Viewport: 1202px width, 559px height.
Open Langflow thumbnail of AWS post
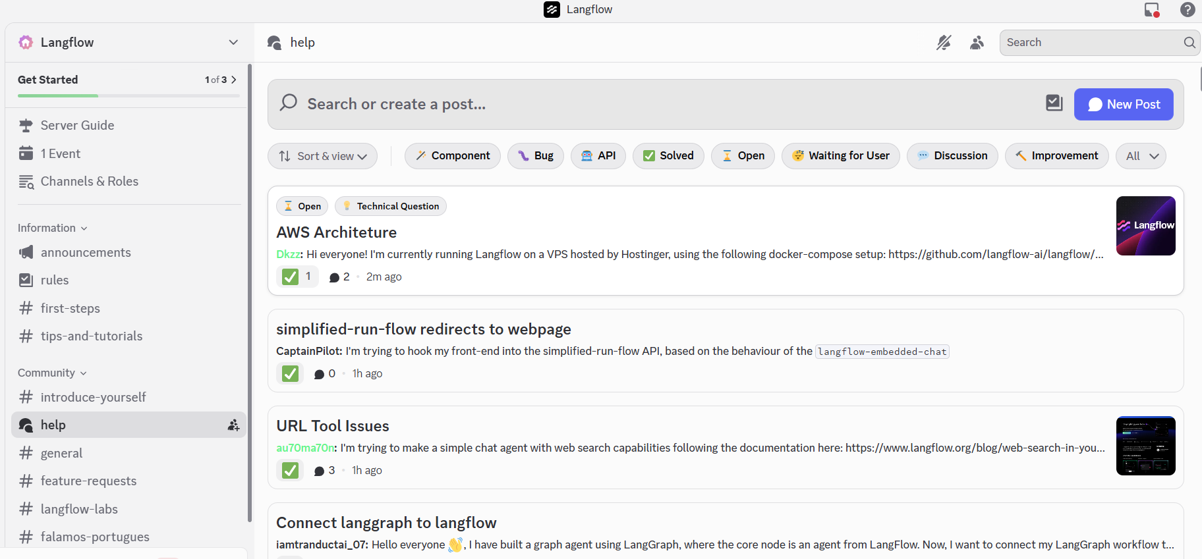[1146, 226]
